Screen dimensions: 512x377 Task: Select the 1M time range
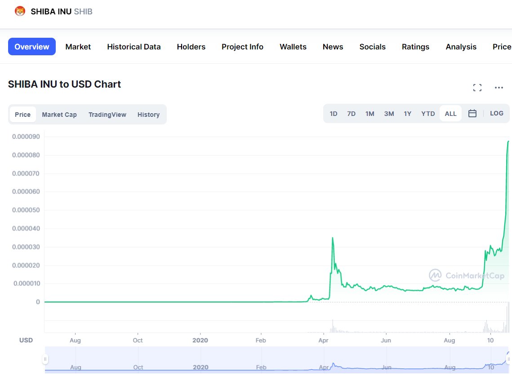[370, 114]
